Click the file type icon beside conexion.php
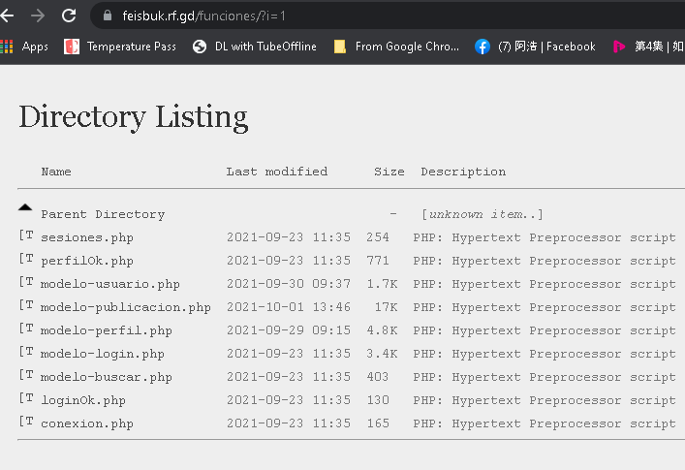The image size is (685, 470). click(26, 422)
